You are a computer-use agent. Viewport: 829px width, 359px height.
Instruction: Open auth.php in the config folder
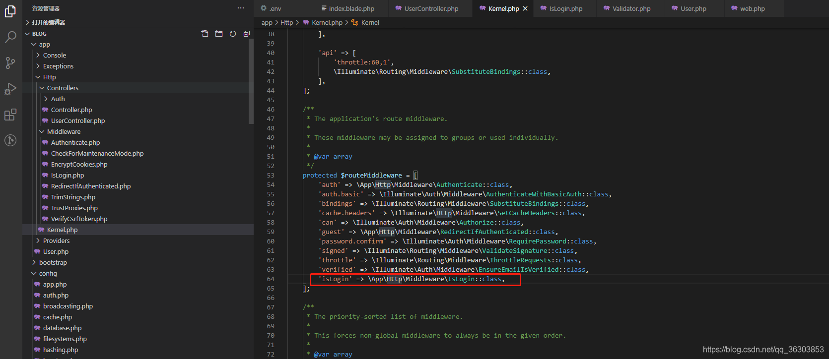click(138, 295)
